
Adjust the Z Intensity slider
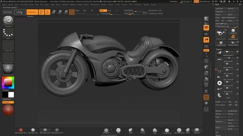(110, 14)
